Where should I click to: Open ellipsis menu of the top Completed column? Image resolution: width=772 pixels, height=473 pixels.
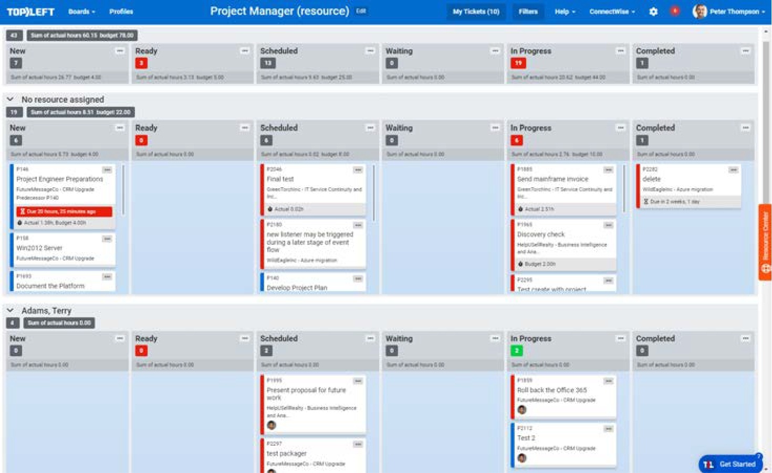(745, 51)
